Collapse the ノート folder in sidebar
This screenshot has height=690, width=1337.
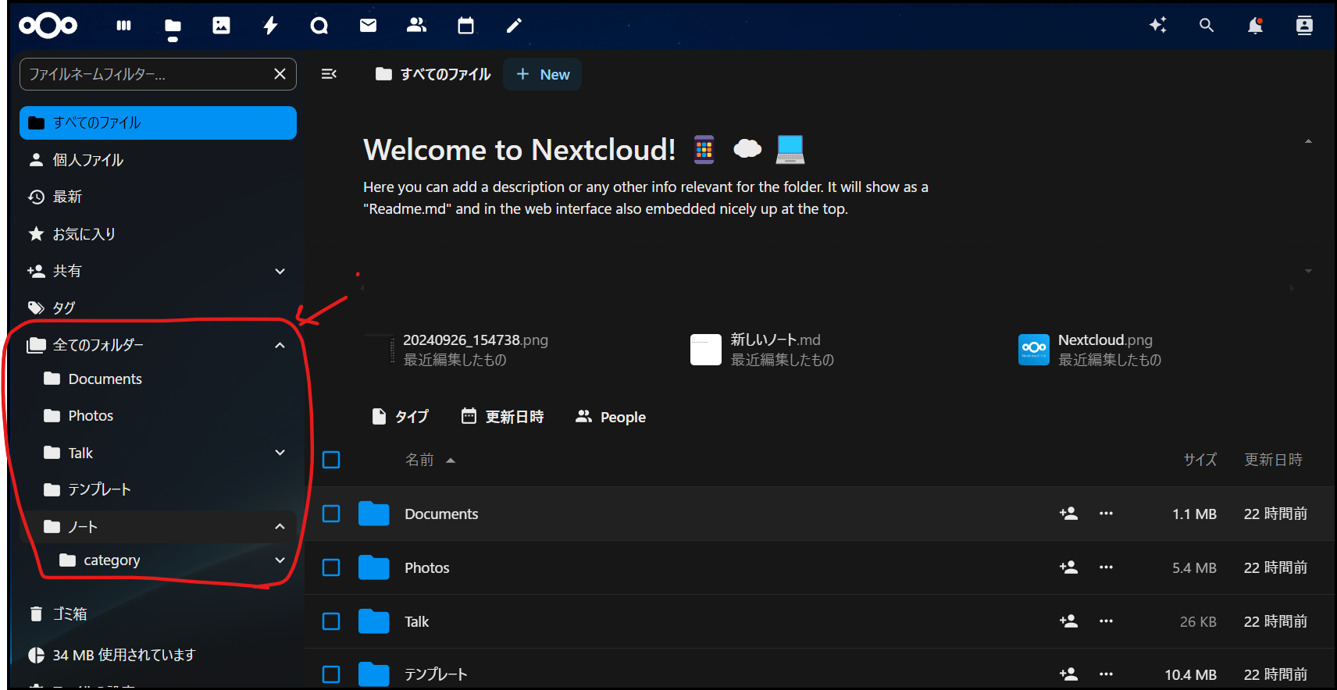pos(280,527)
